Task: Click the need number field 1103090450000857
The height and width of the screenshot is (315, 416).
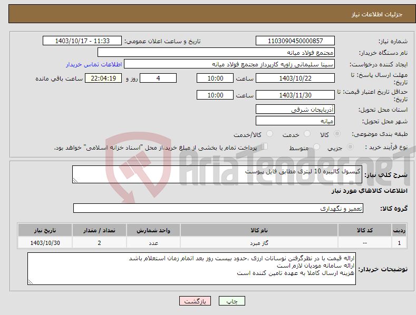Action: [295, 41]
